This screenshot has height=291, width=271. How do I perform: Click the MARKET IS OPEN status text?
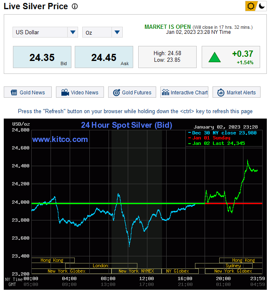tap(167, 27)
